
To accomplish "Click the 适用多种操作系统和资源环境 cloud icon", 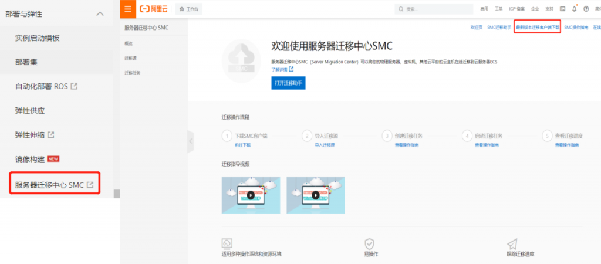I will click(227, 243).
